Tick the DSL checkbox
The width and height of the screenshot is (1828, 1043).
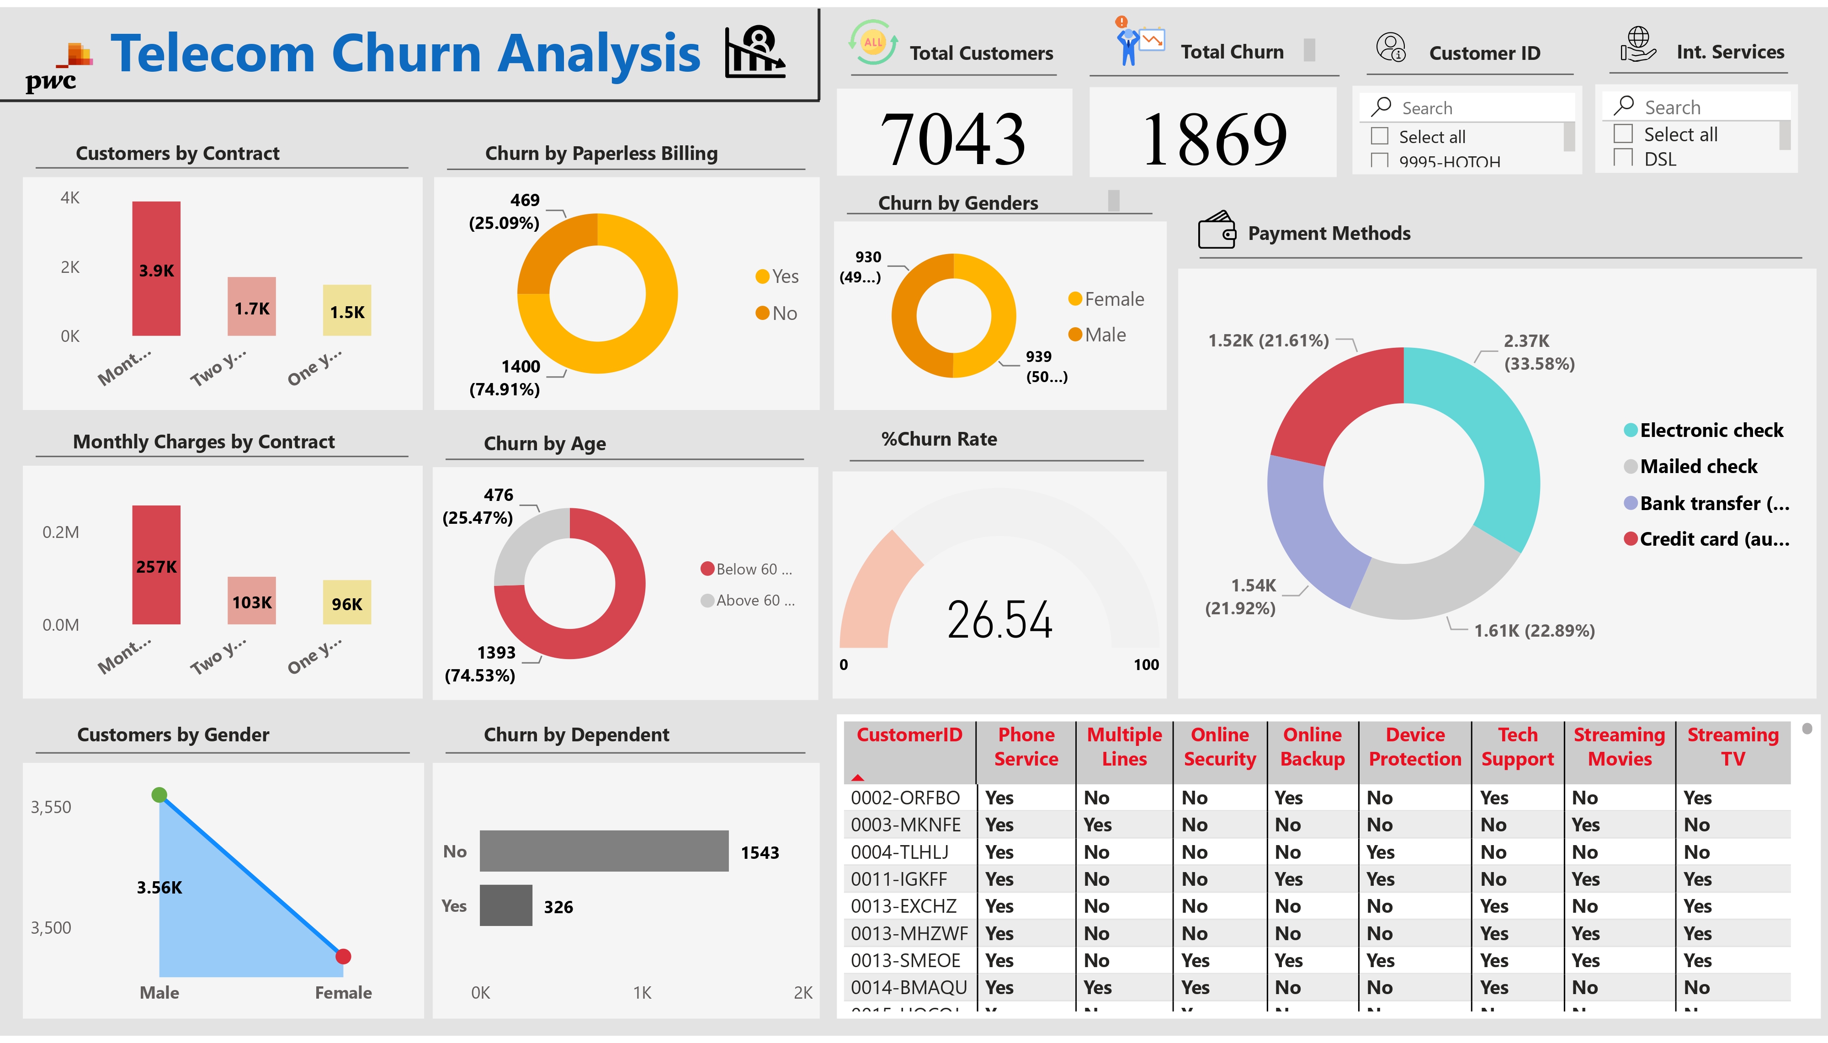click(x=1623, y=158)
